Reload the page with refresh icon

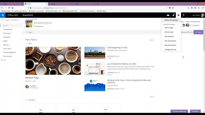pyautogui.click(x=9, y=8)
